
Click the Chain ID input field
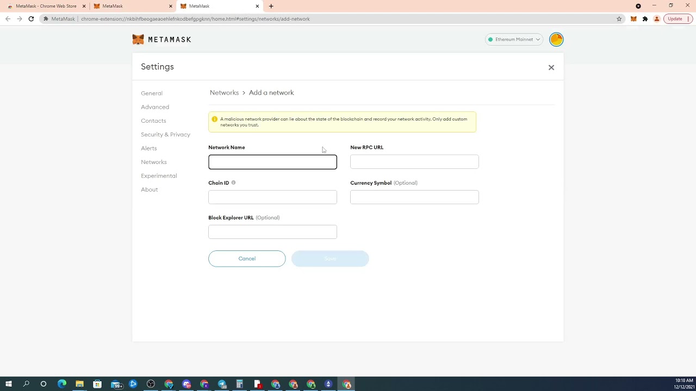[x=272, y=197]
